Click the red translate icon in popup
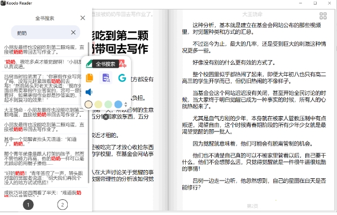The height and width of the screenshot is (215, 337). click(122, 64)
